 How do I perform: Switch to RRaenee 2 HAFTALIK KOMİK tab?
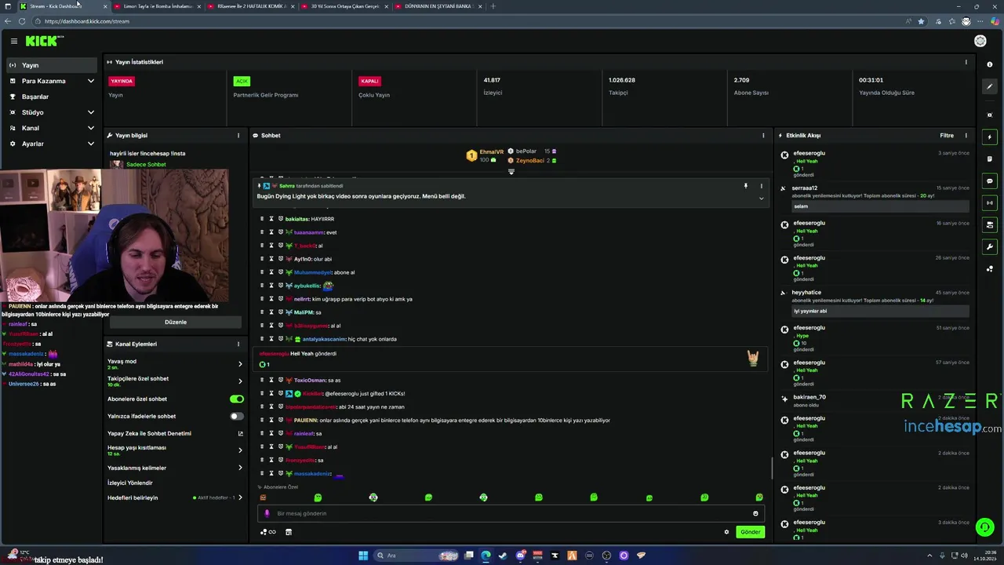click(x=251, y=6)
